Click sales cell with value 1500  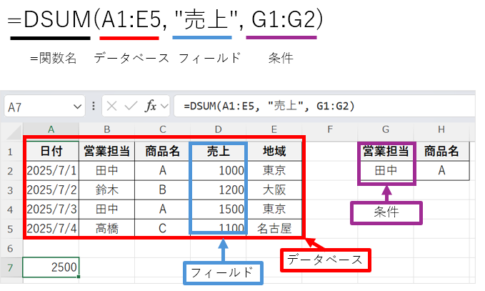click(x=219, y=209)
